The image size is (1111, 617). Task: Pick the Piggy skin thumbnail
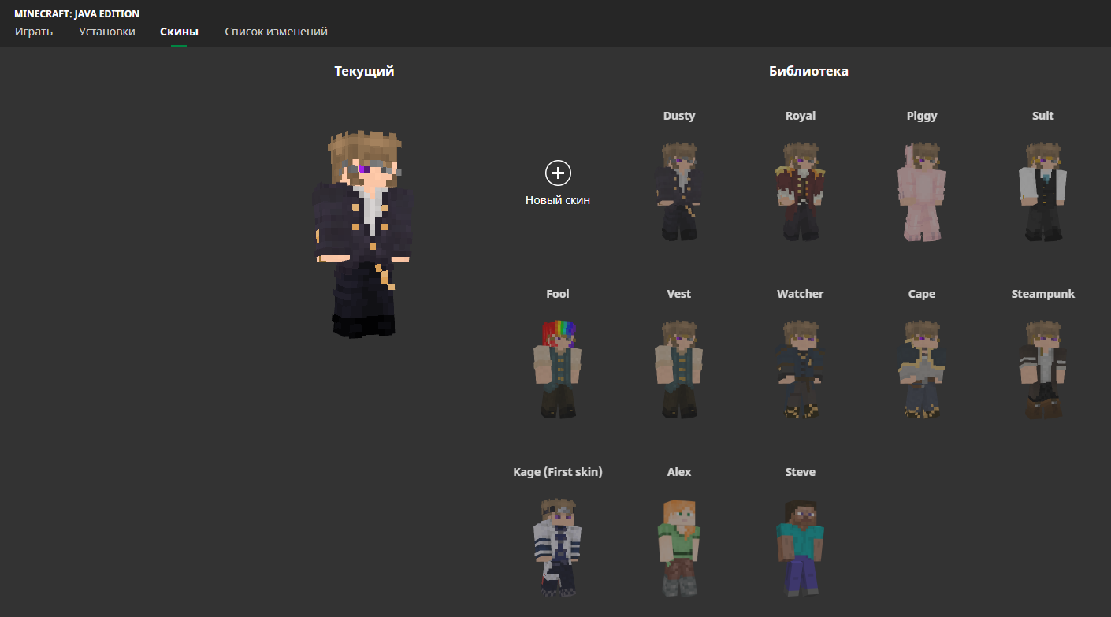[x=921, y=191]
